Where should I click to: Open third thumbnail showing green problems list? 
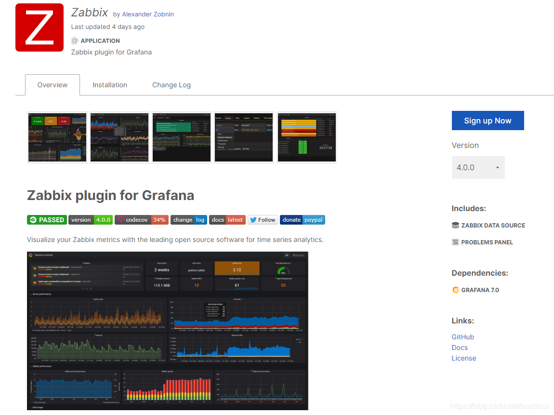[182, 137]
